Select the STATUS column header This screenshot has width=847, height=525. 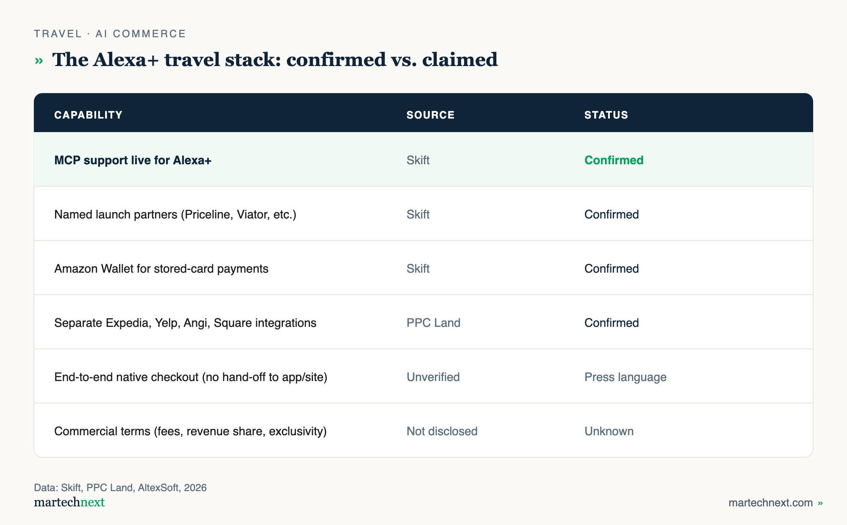[x=606, y=115]
